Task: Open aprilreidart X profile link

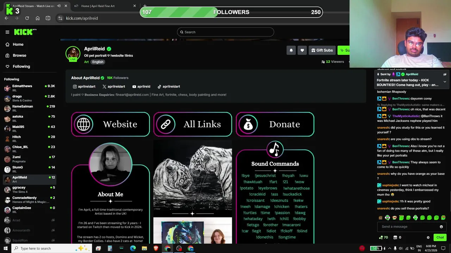Action: point(113,86)
